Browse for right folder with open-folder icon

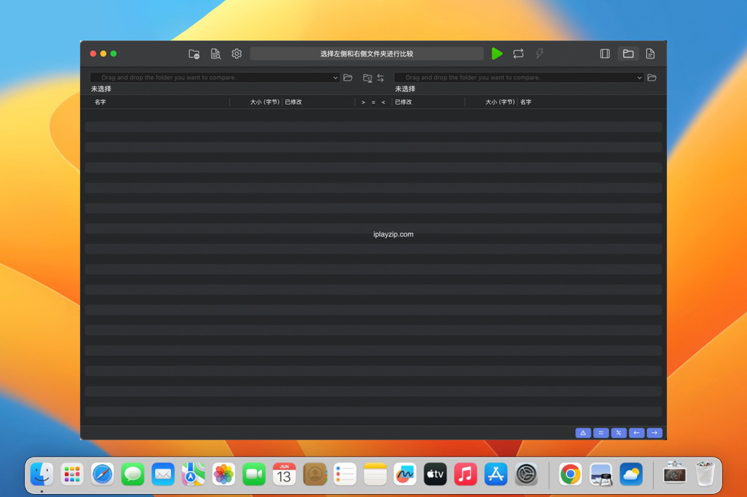652,78
